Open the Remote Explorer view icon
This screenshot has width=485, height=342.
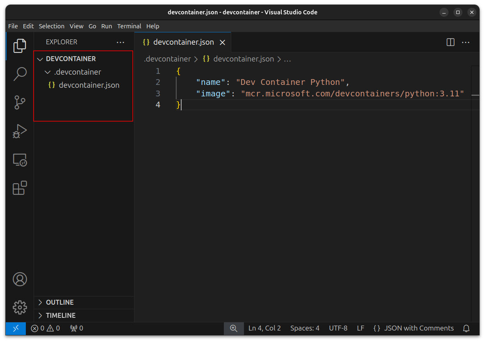point(20,160)
